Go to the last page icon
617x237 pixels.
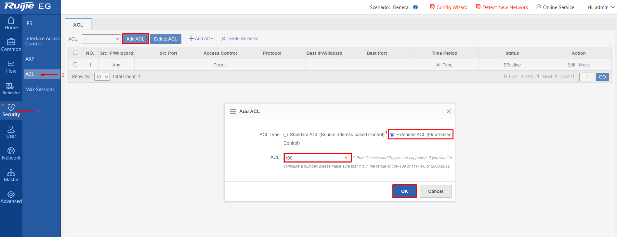[x=572, y=76]
